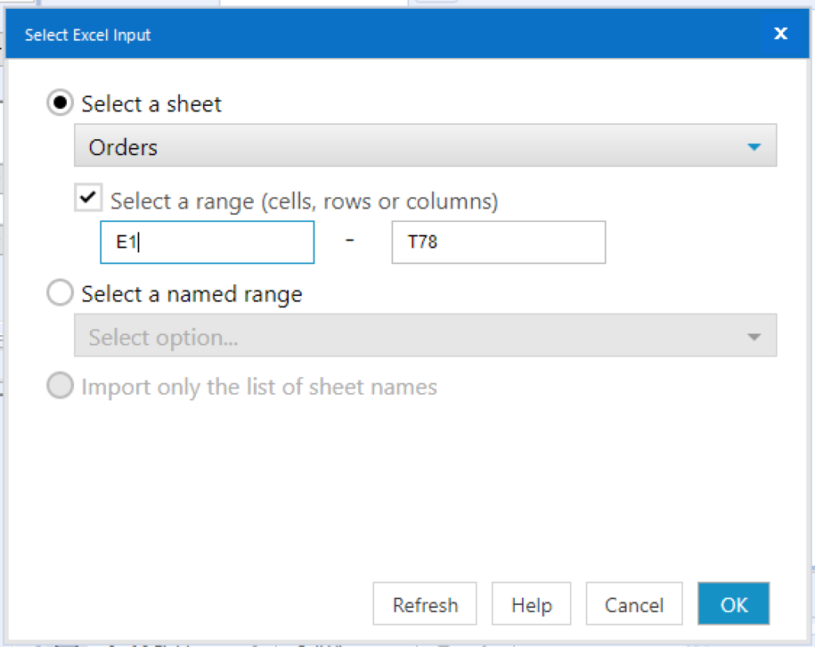
Task: Click the 'Select a named range' label text
Action: (x=192, y=294)
